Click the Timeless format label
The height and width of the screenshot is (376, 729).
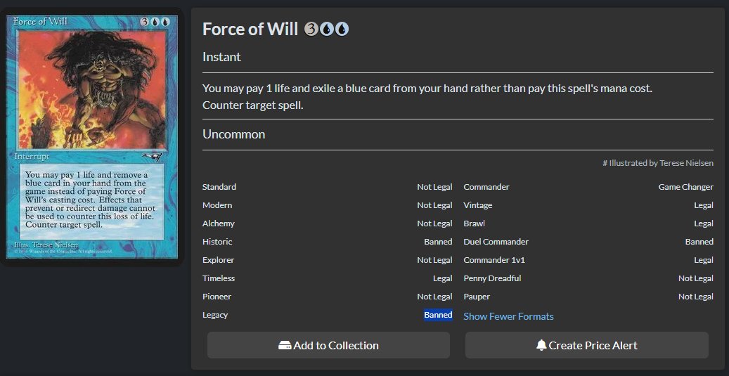click(x=219, y=278)
